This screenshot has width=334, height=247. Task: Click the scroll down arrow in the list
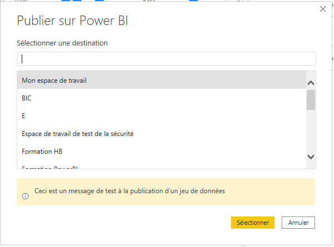pyautogui.click(x=311, y=157)
